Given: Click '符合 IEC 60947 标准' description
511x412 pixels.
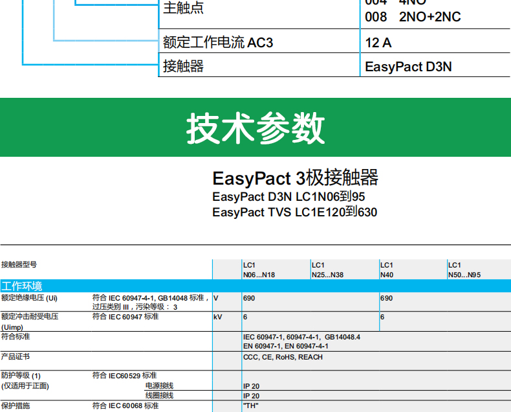Looking at the screenshot, I should [125, 316].
